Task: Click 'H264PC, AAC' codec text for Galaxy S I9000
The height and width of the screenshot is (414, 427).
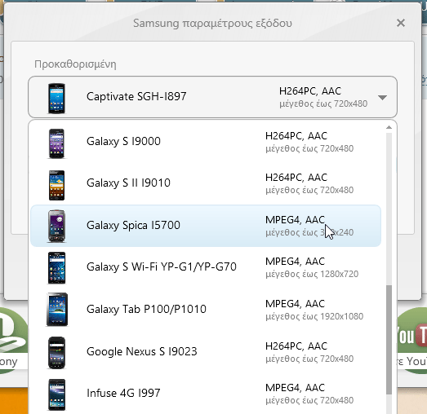Action: coord(296,136)
